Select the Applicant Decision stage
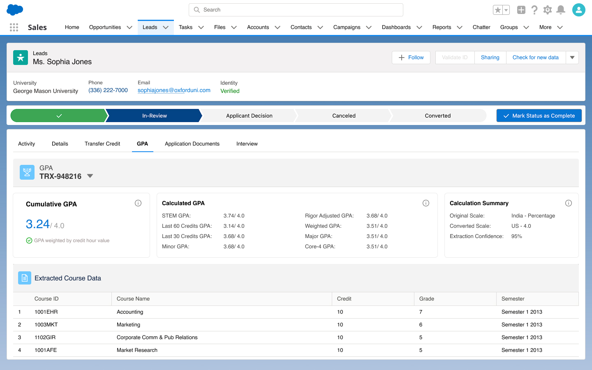The height and width of the screenshot is (370, 592). [x=249, y=116]
